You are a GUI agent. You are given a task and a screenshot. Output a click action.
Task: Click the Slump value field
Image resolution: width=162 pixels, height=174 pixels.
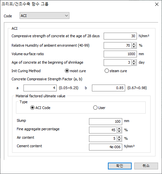click(106, 122)
